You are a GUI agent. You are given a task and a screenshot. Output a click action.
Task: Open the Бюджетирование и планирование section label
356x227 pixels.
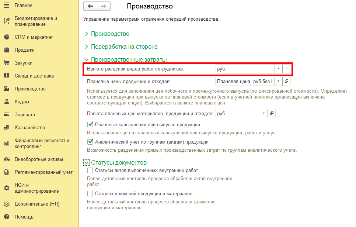(x=36, y=21)
